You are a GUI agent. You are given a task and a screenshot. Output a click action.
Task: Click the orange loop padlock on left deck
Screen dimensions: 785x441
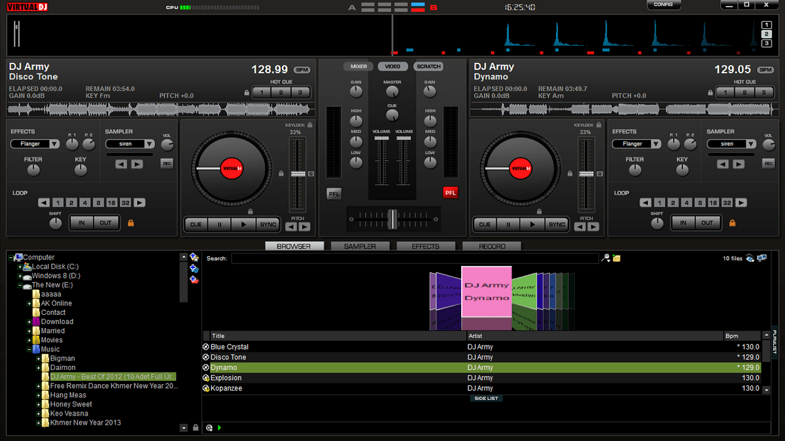[130, 223]
